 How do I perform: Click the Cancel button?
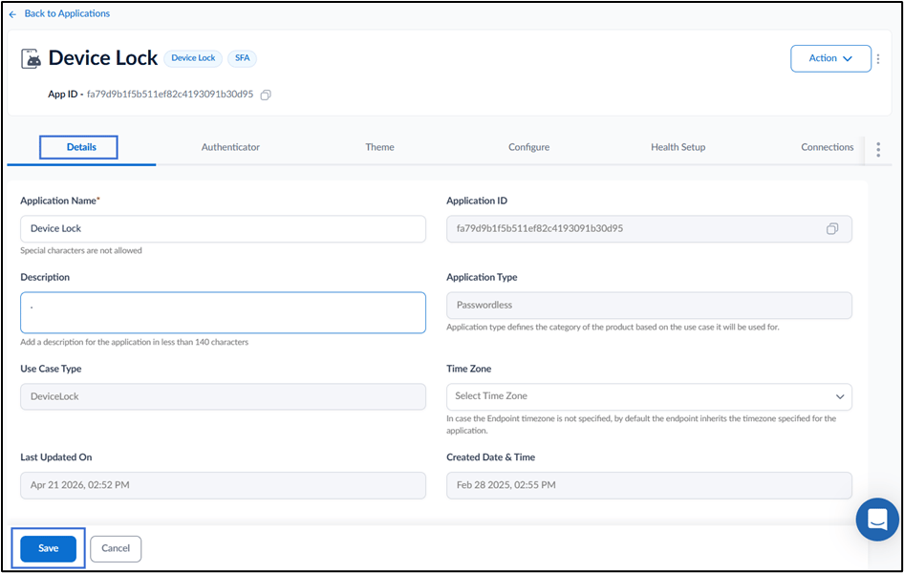point(116,549)
